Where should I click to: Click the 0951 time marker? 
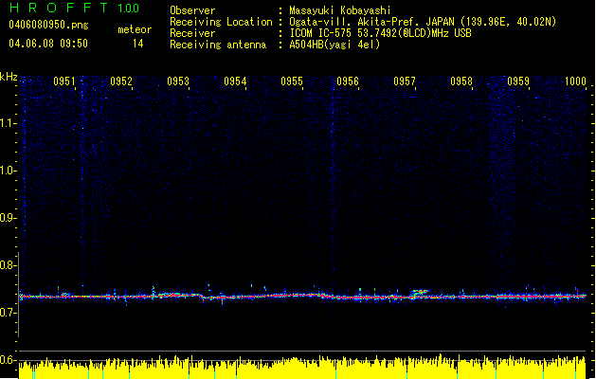point(64,81)
